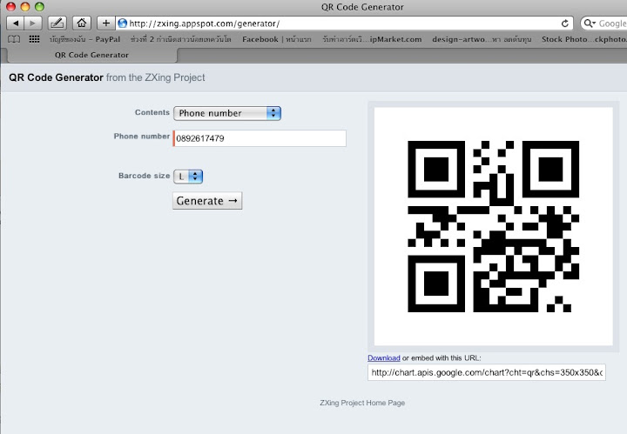Click the globe site icon in address bar

pyautogui.click(x=123, y=23)
